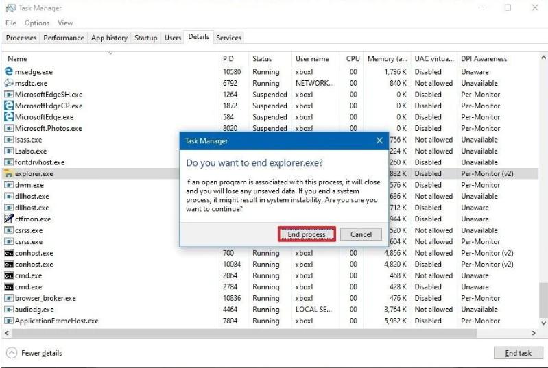Select the msedge.exe row name

[34, 72]
